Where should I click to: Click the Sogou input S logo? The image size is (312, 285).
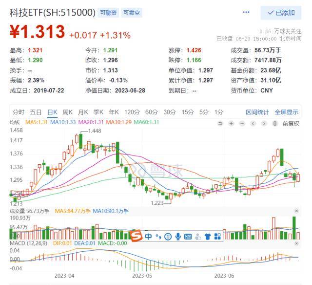[x=136, y=236]
